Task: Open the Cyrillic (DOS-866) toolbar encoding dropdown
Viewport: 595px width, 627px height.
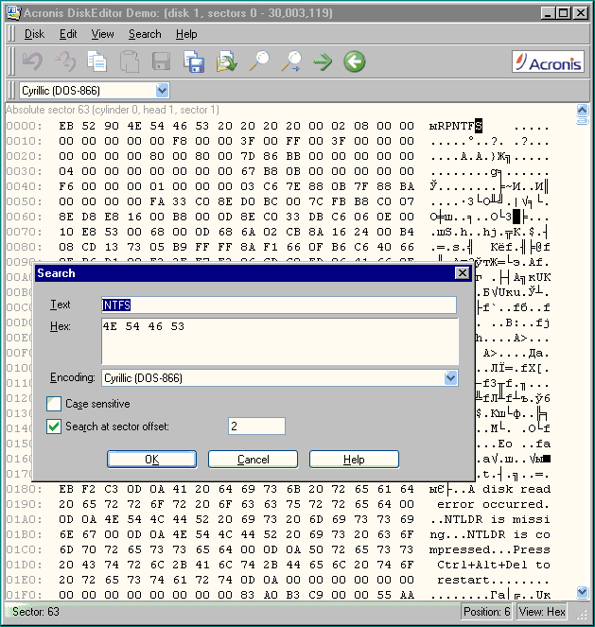Action: point(162,91)
